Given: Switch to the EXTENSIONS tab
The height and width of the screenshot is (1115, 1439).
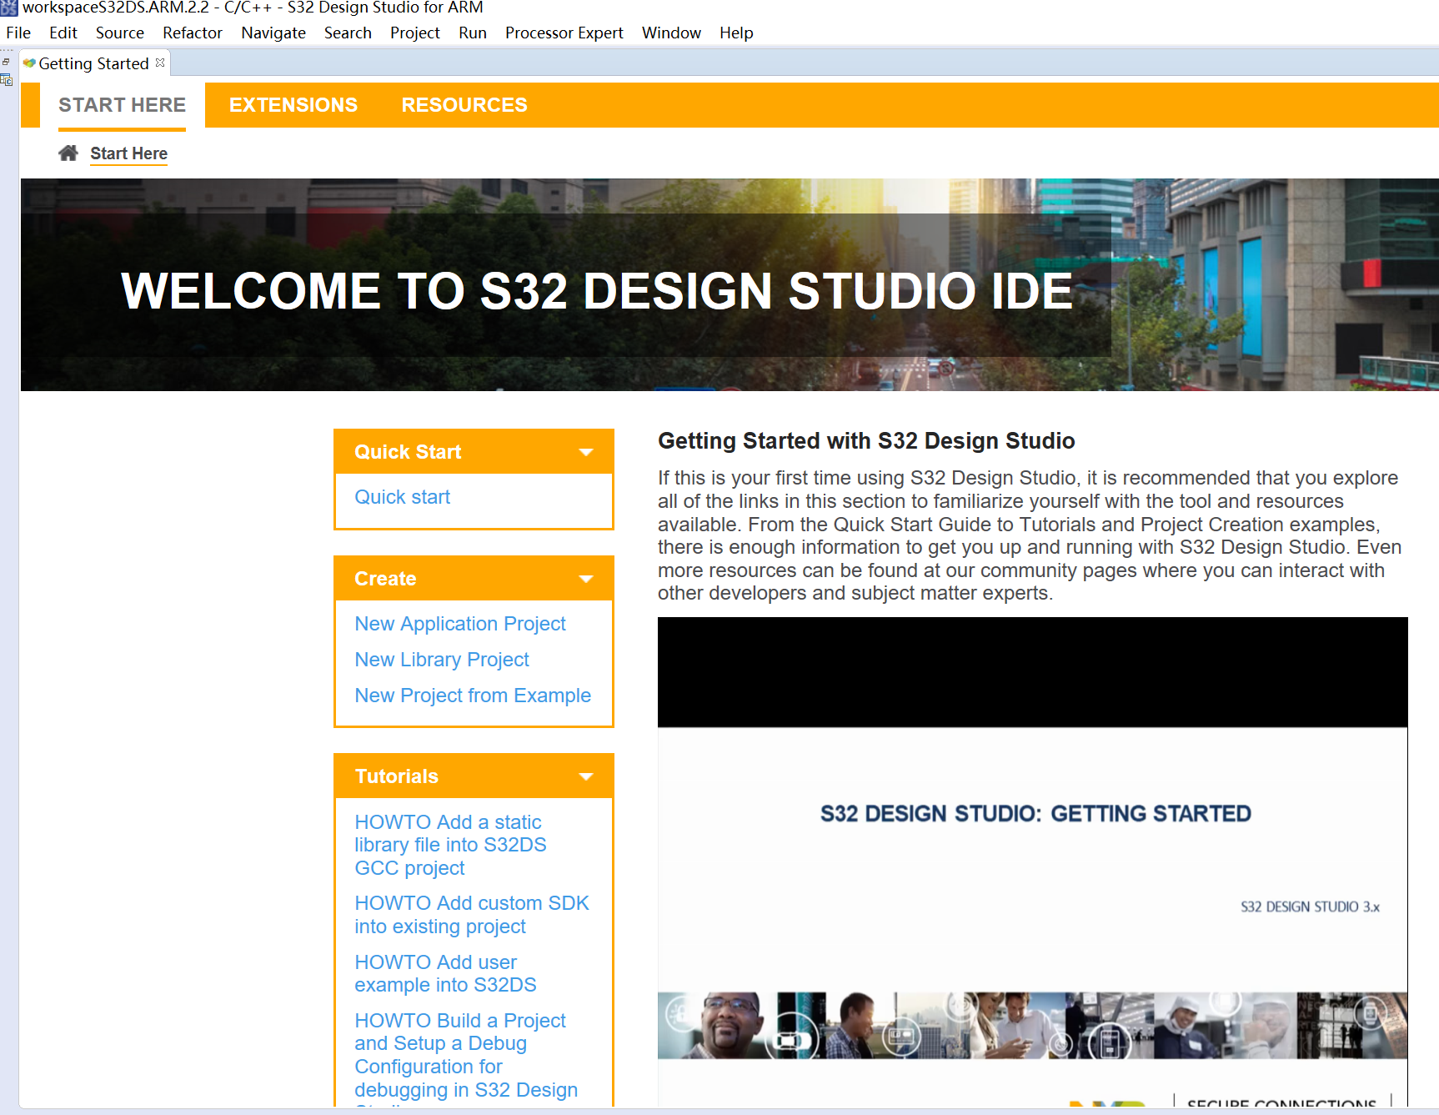Looking at the screenshot, I should (293, 105).
